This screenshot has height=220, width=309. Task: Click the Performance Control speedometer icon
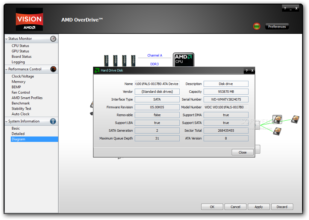pyautogui.click(x=53, y=69)
